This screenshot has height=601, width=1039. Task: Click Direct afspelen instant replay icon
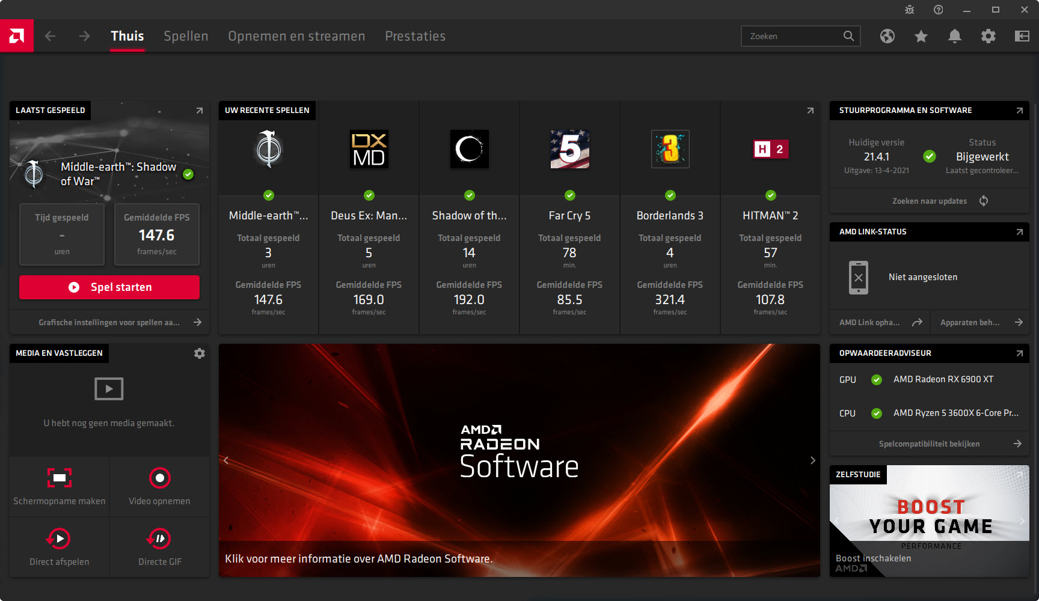click(59, 538)
